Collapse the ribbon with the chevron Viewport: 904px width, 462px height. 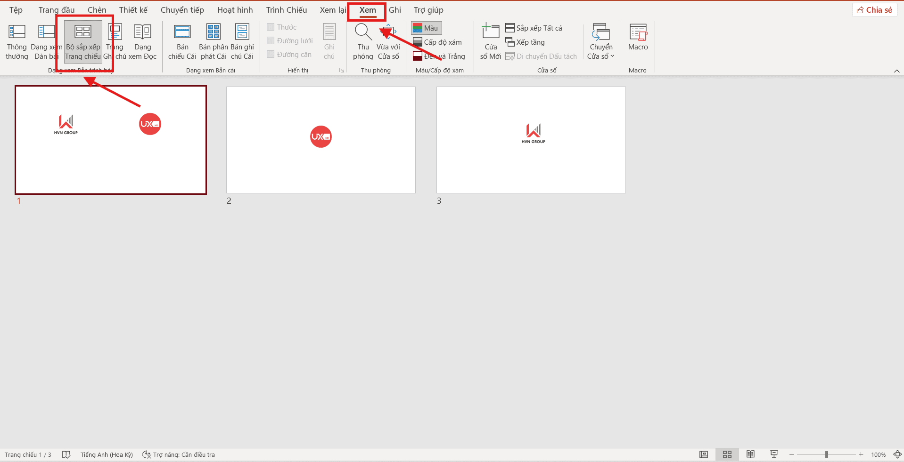tap(897, 71)
